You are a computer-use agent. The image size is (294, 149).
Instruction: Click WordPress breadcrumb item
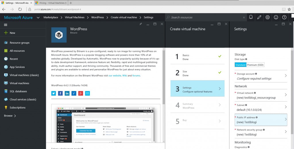[x=98, y=17]
